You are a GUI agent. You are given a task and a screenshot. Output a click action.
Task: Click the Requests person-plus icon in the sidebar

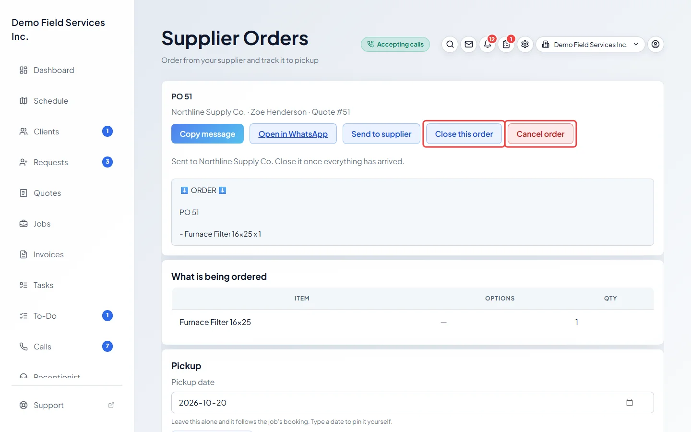(x=24, y=162)
